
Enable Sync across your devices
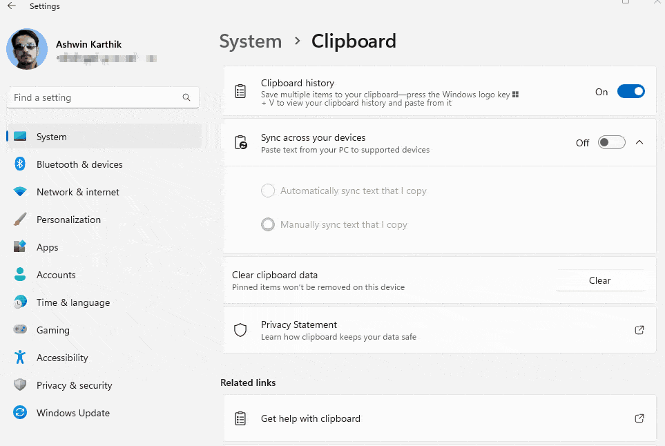[610, 142]
